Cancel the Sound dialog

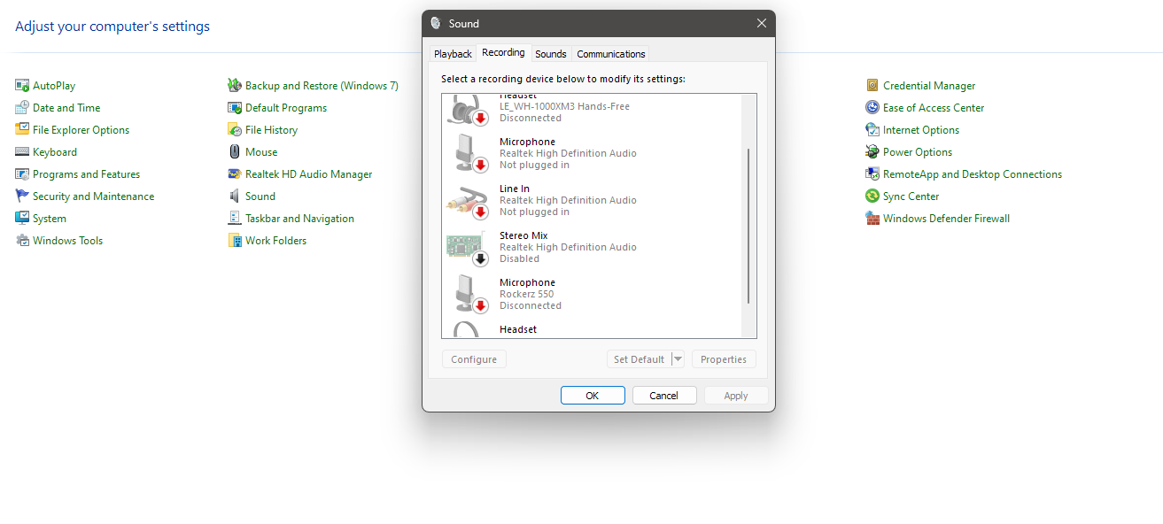click(x=664, y=396)
